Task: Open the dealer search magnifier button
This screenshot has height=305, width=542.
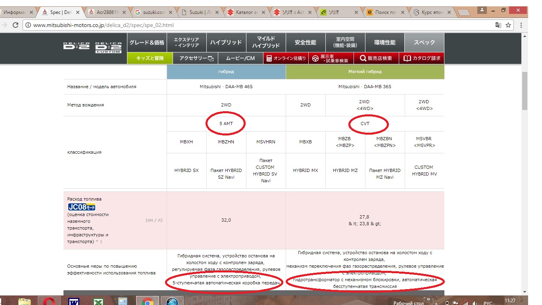Action: (x=376, y=58)
